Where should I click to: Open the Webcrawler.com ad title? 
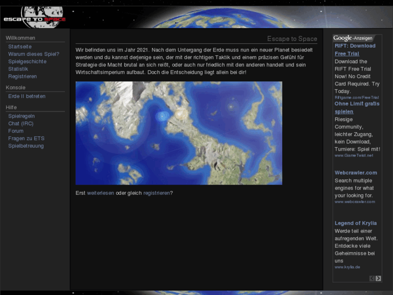pos(356,173)
